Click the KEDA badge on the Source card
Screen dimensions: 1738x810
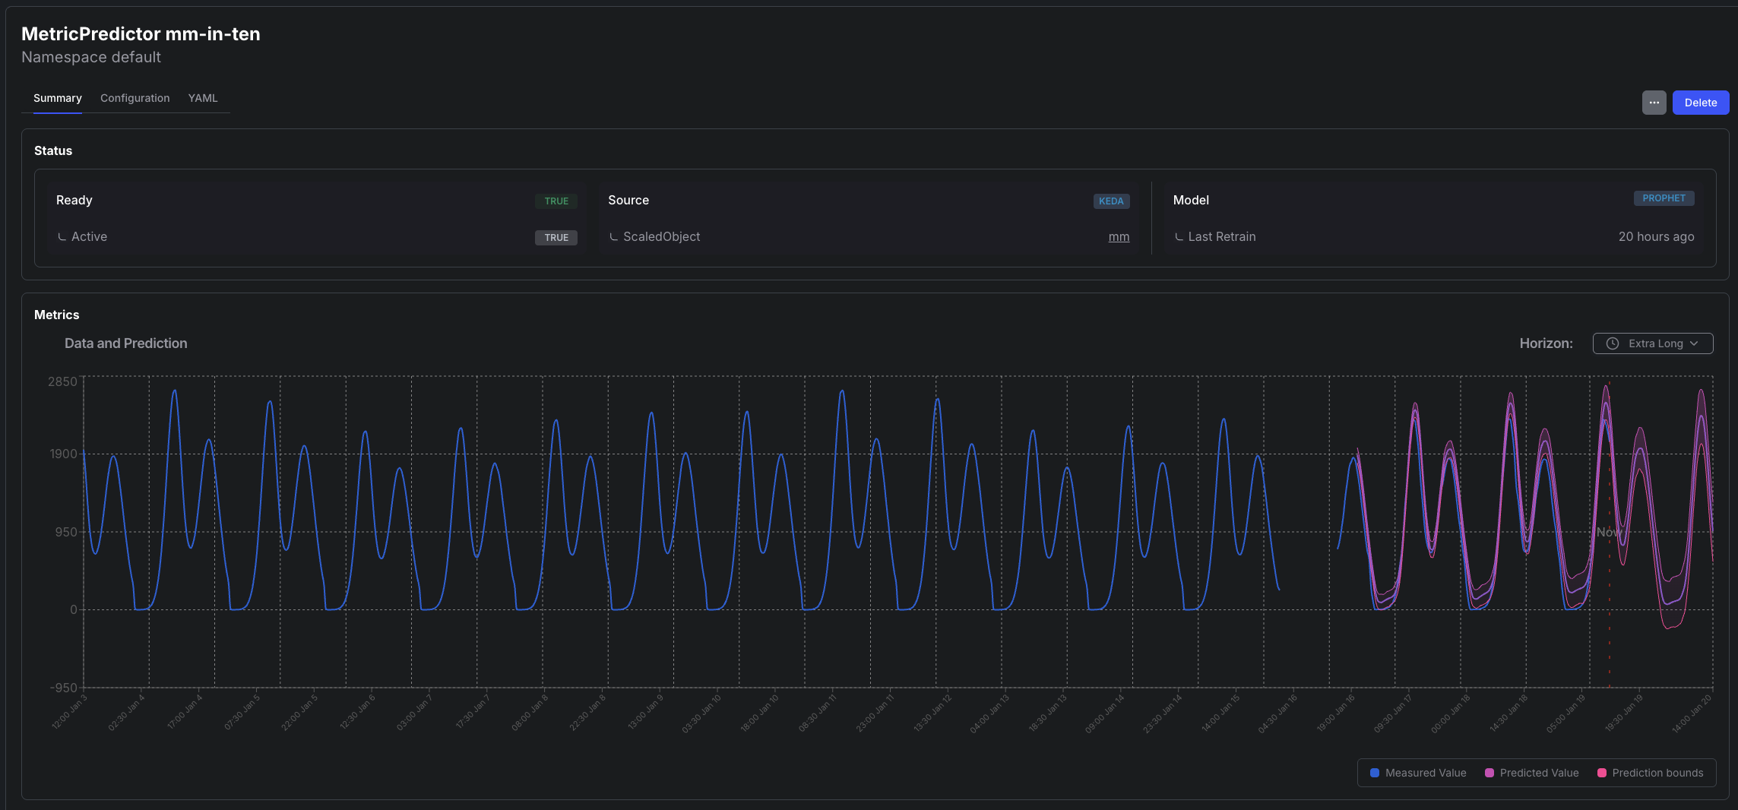pos(1111,201)
